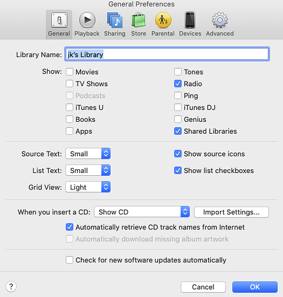Expand the List Text size dropdown
This screenshot has height=297, width=283.
[x=88, y=170]
